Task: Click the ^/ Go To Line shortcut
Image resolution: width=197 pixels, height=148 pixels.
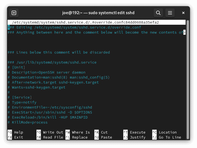Action: pos(167,137)
